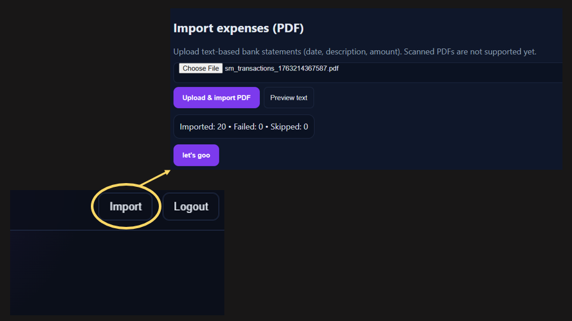The width and height of the screenshot is (572, 321).
Task: Click the empty file input area beside the file name
Action: click(445, 71)
